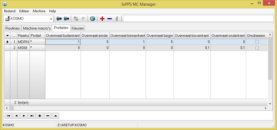277x130 pixels.
Task: Click the Overmaat begin column header
Action: [x=160, y=36]
